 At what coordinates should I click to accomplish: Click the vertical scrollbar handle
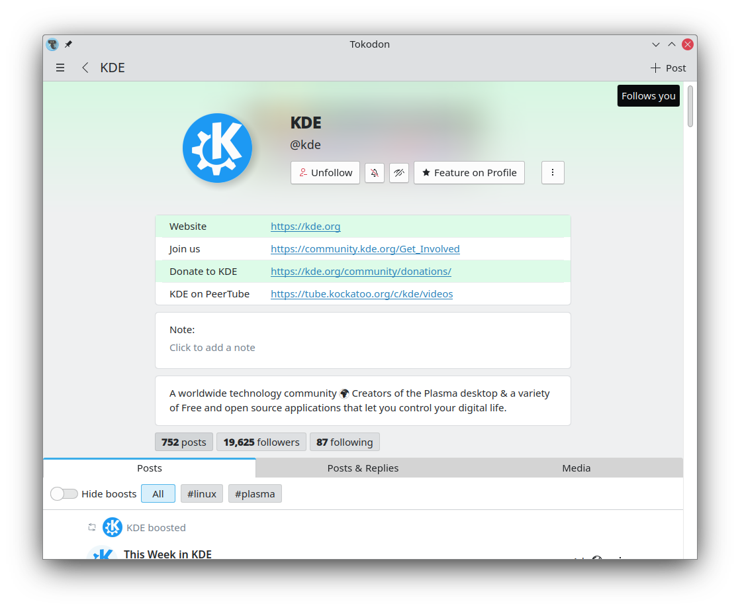pyautogui.click(x=690, y=106)
